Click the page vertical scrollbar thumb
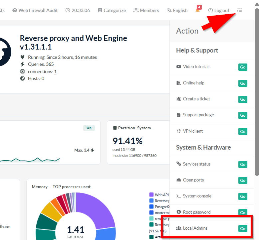Image resolution: width=259 pixels, height=240 pixels. point(257,92)
